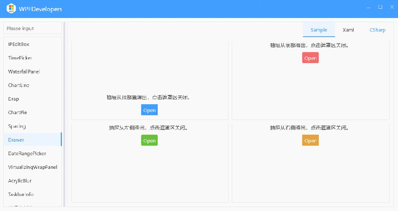The height and width of the screenshot is (211, 398).
Task: Click the WPFDevelopers app logo icon
Action: [11, 8]
